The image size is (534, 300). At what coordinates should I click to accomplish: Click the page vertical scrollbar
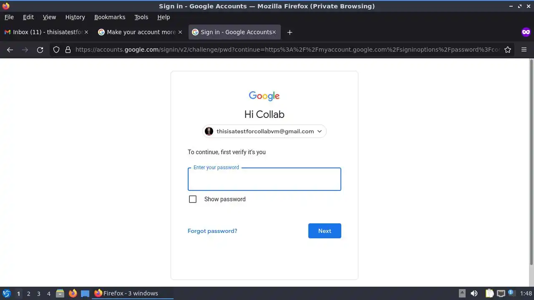531,162
